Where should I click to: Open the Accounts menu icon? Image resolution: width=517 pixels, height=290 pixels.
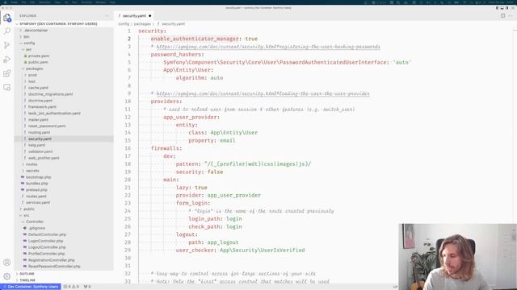tap(7, 263)
